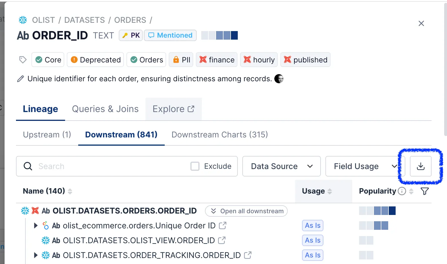Expand the olist_ecommerce.orders.Unique Order ID row
447x264 pixels.
point(36,226)
